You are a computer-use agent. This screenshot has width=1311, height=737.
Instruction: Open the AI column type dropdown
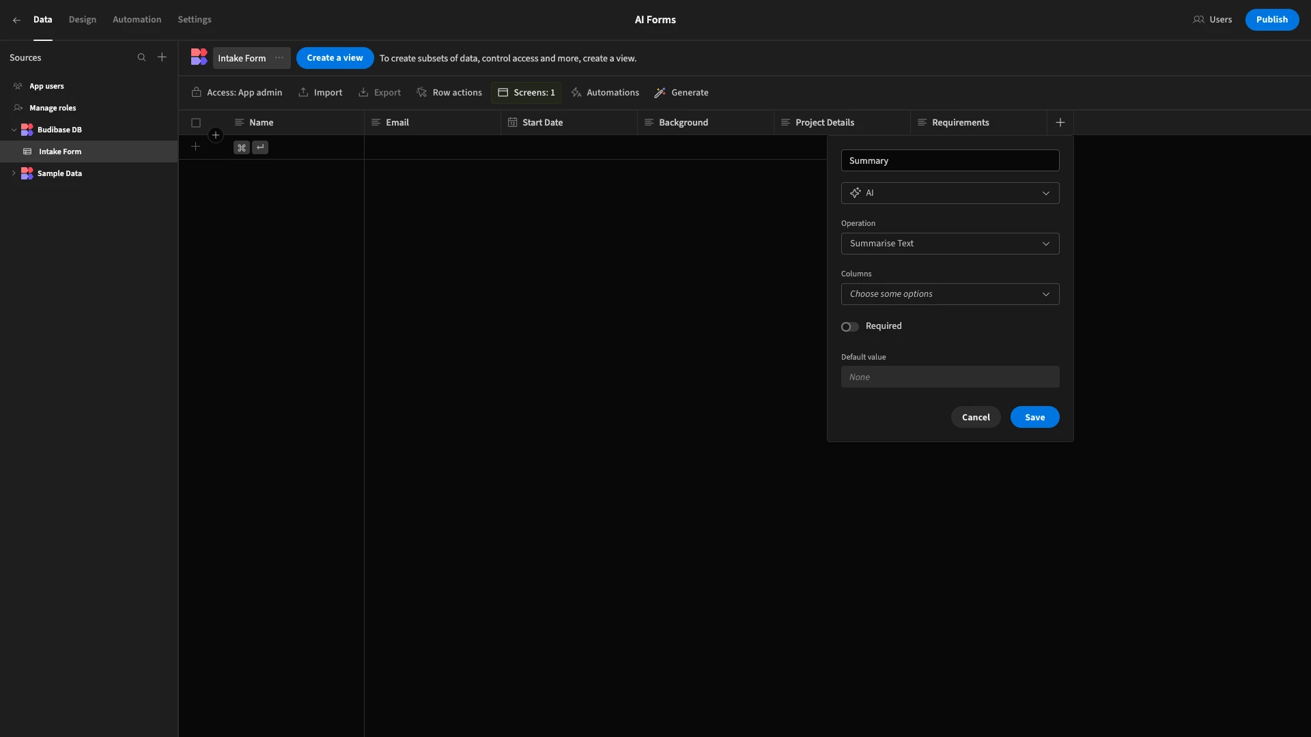[x=950, y=193]
